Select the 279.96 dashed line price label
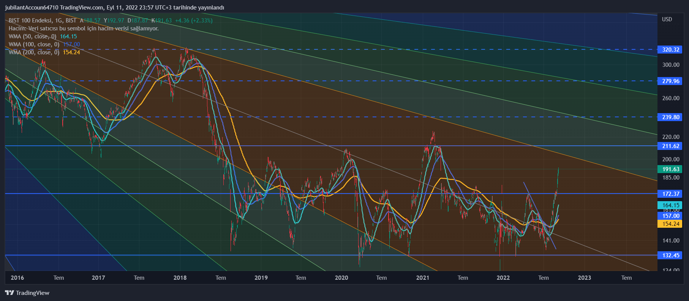Image resolution: width=689 pixels, height=301 pixels. pos(670,81)
